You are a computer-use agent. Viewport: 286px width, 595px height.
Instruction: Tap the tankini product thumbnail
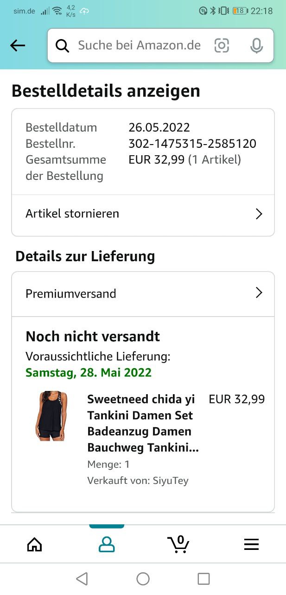tap(51, 416)
